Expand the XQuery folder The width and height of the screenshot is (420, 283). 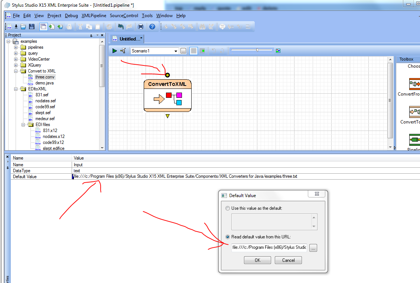coord(16,65)
